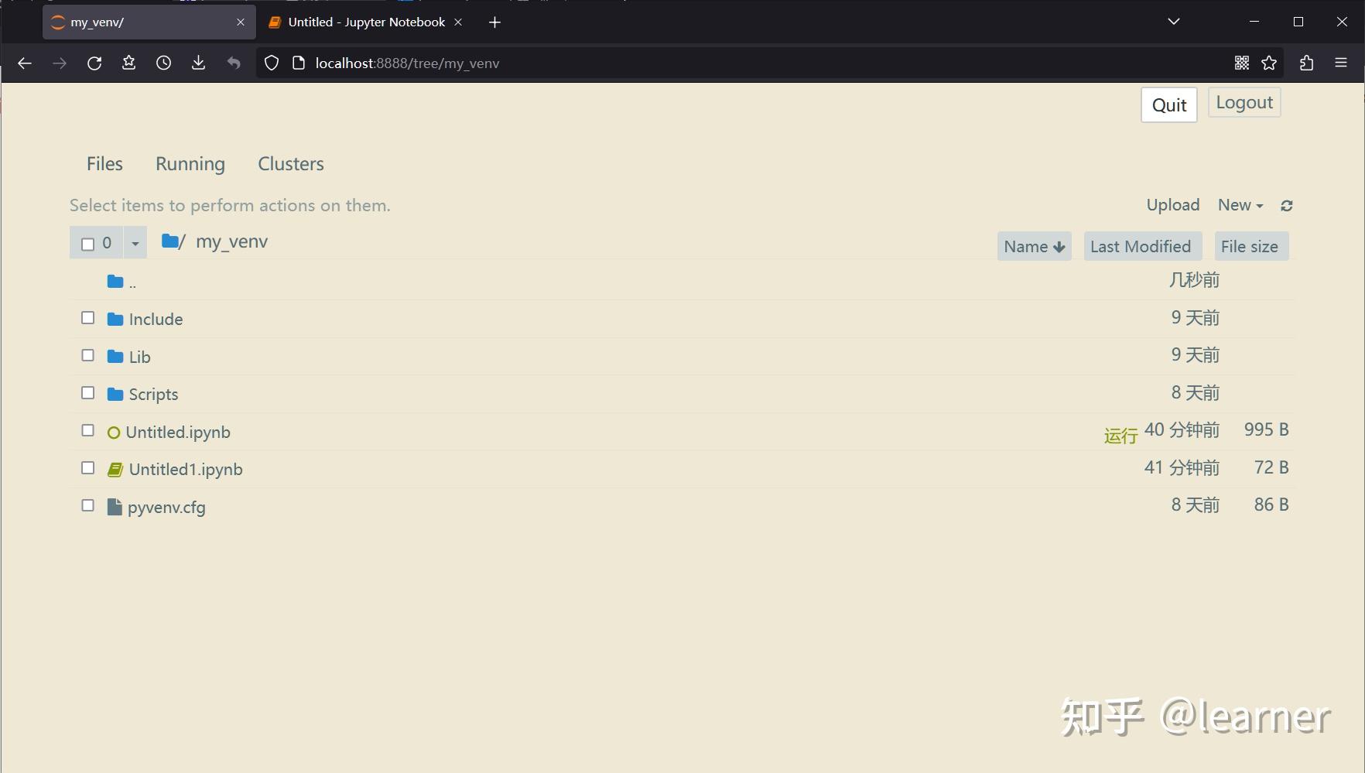Click the Lib folder icon
Viewport: 1365px width, 773px height.
click(115, 357)
